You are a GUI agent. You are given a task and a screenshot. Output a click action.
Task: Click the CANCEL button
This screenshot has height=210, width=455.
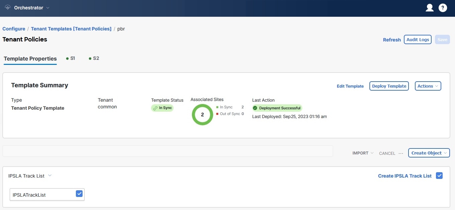click(387, 153)
